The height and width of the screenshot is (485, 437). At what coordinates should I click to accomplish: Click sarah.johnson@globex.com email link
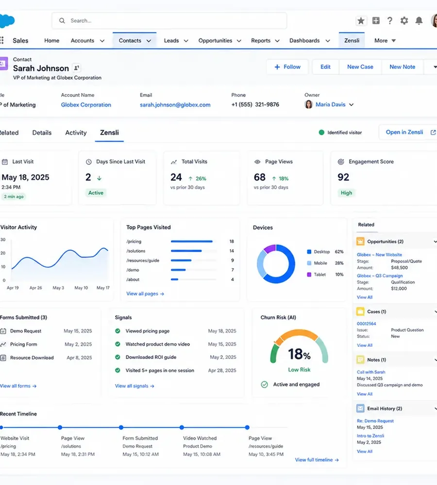[175, 105]
